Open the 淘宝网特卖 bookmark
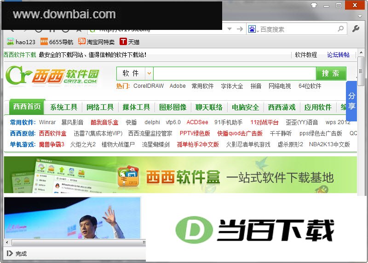The height and width of the screenshot is (263, 368). click(x=97, y=42)
